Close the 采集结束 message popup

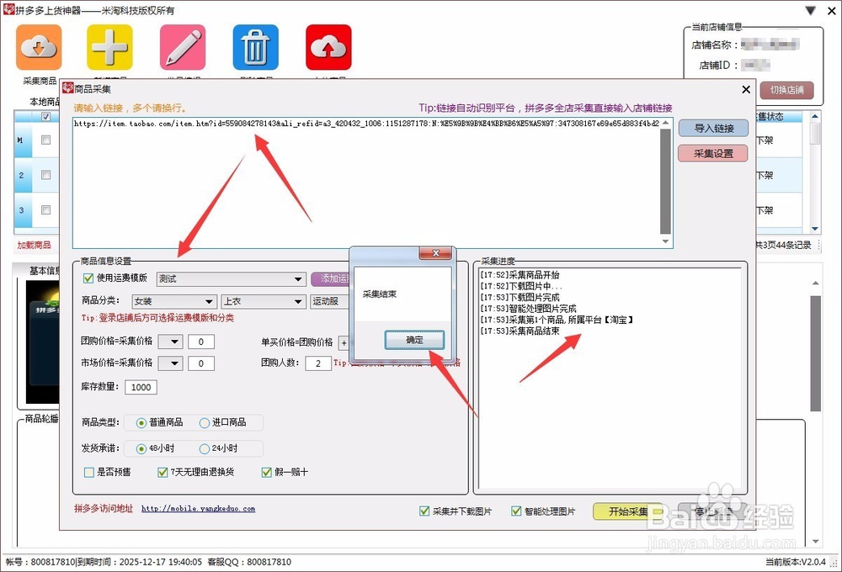pos(436,252)
